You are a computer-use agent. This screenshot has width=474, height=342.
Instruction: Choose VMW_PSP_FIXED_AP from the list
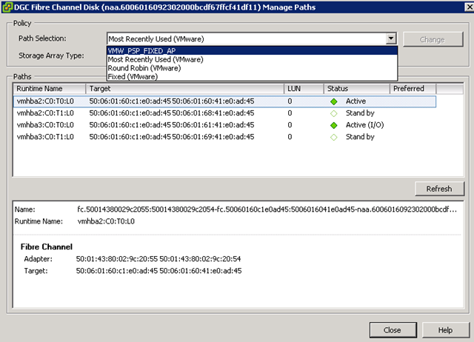click(252, 50)
